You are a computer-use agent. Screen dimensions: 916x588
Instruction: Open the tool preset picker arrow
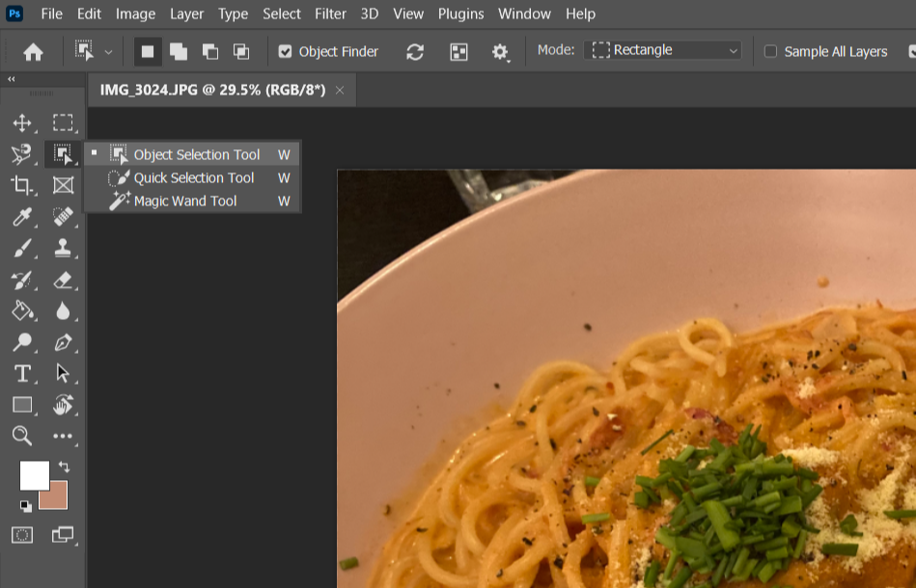(x=108, y=52)
